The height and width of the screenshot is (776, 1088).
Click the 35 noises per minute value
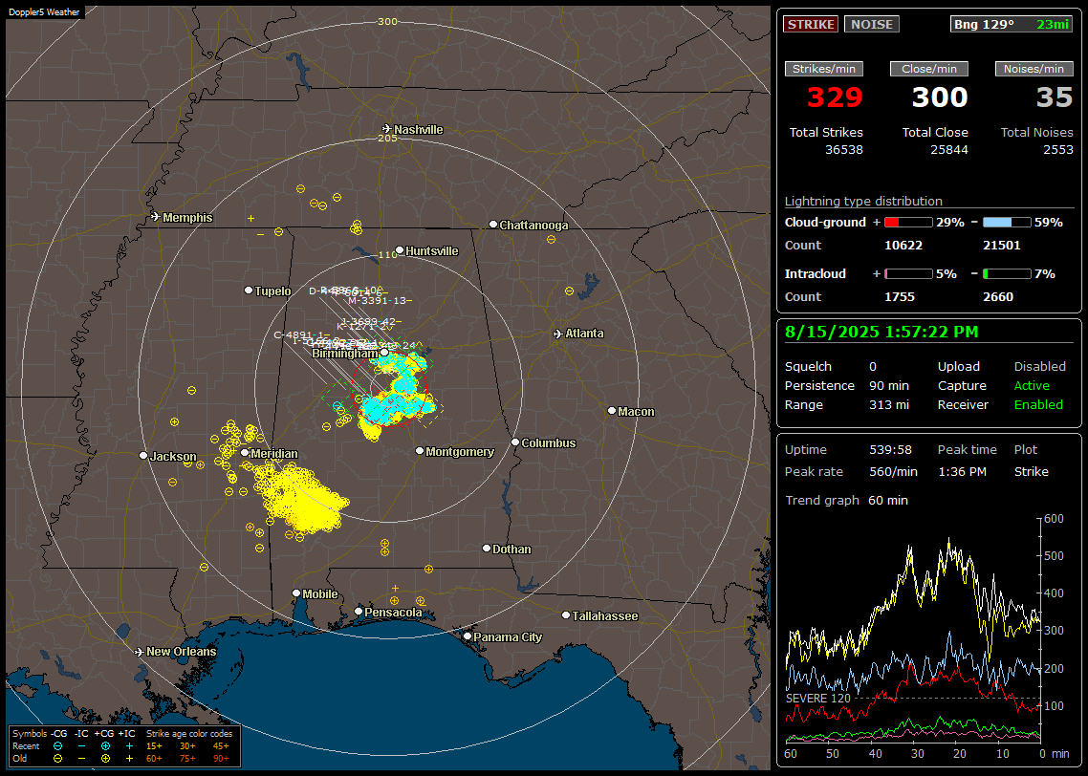[x=1055, y=97]
